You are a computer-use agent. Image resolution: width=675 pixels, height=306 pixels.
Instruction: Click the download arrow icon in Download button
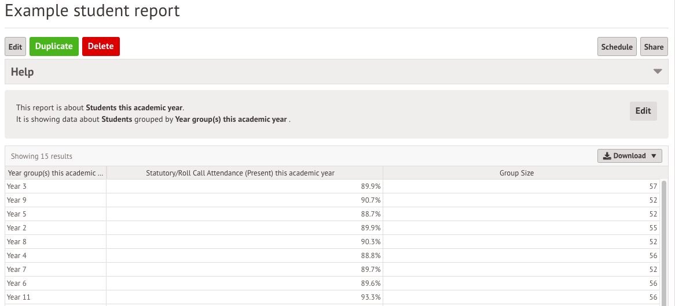[607, 156]
